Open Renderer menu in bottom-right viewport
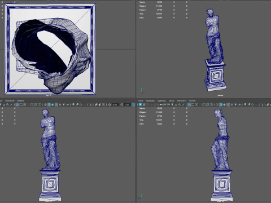The height and width of the screenshot is (203, 271). 182,101
